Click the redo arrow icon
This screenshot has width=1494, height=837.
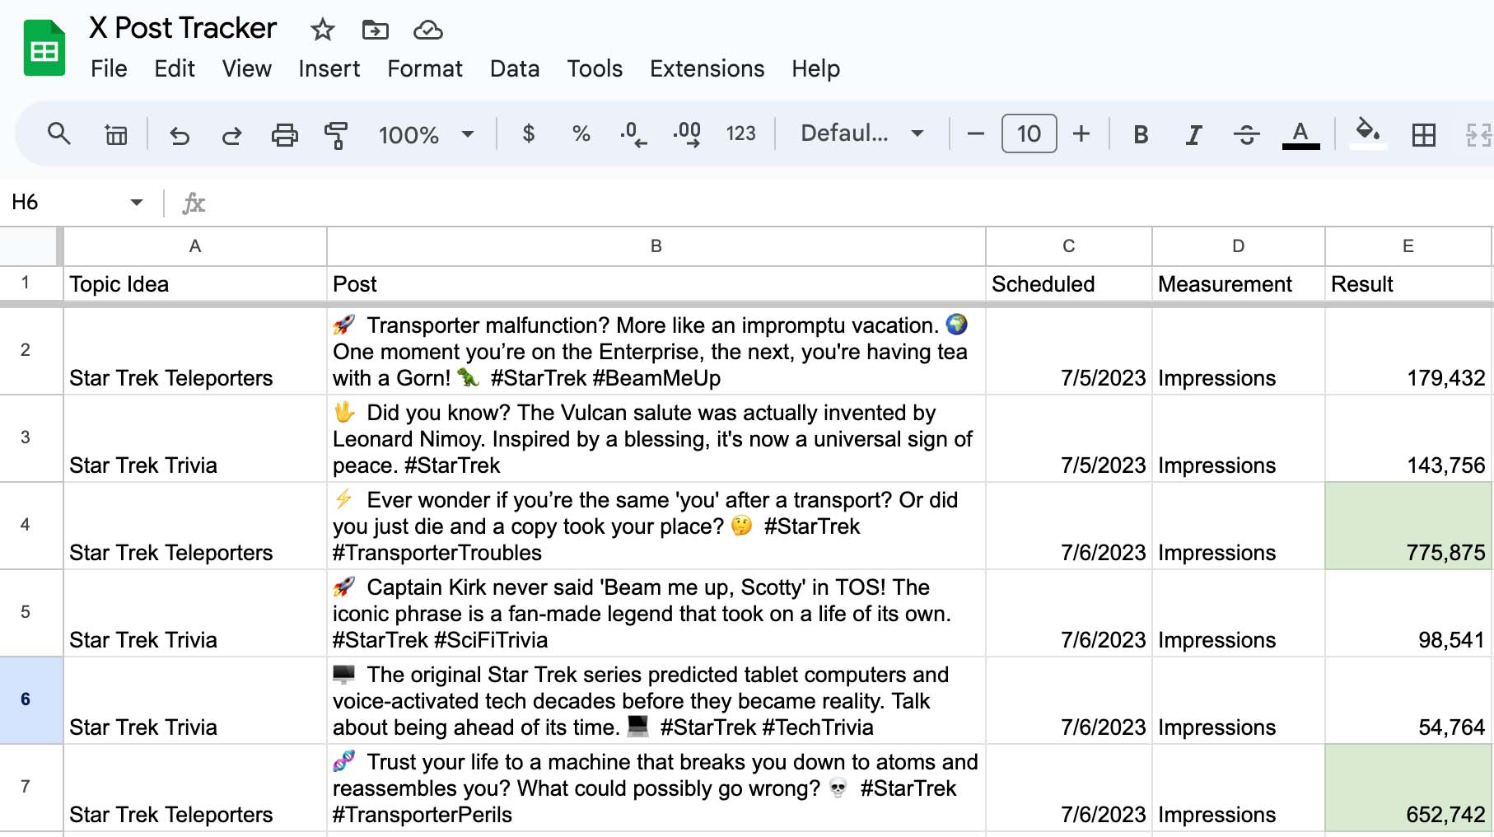[x=231, y=134]
